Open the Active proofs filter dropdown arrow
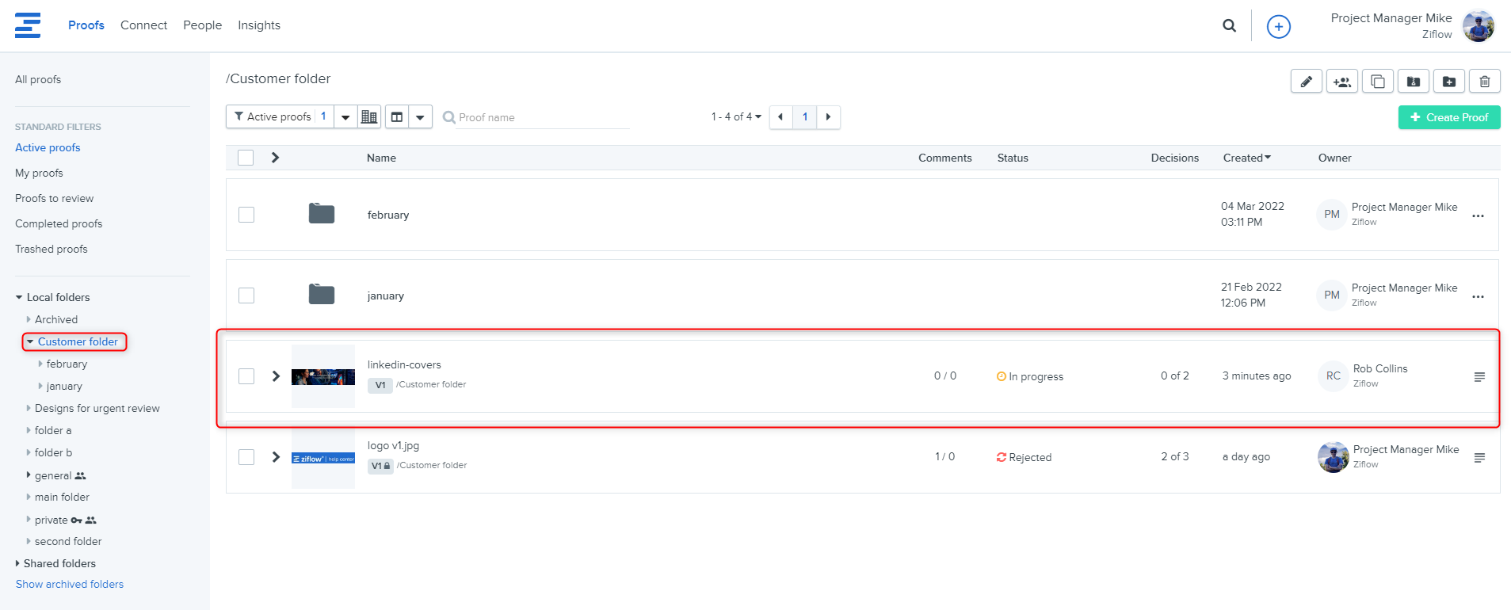Viewport: 1511px width, 610px height. tap(345, 117)
